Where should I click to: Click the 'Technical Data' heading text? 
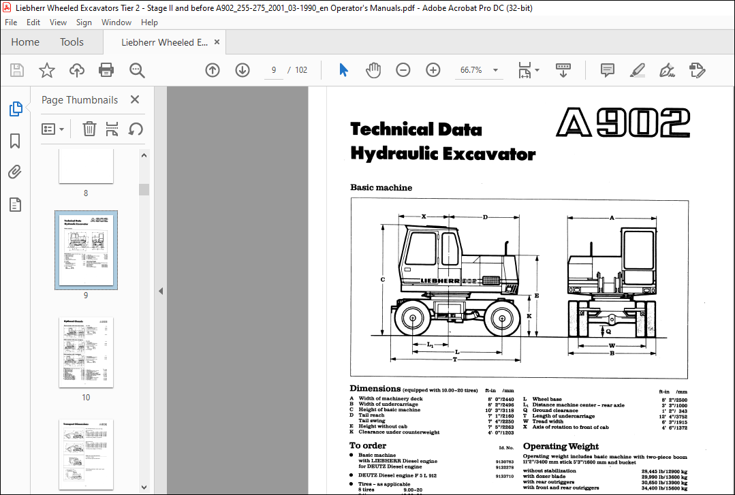click(x=416, y=129)
